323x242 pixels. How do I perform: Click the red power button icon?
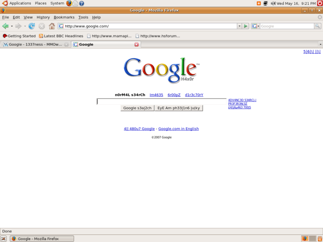point(320,3)
